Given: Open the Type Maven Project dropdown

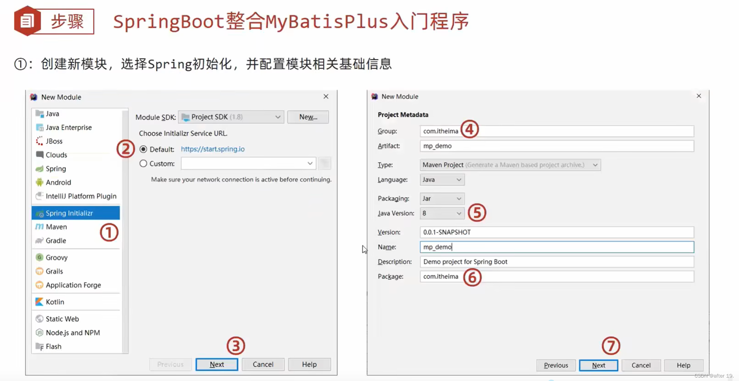Looking at the screenshot, I should click(510, 165).
